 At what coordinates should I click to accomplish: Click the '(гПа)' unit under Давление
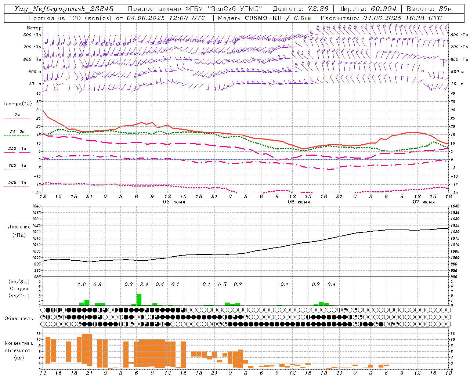coord(19,235)
